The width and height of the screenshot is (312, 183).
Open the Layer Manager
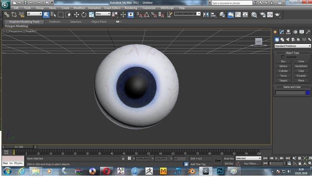[222, 14]
